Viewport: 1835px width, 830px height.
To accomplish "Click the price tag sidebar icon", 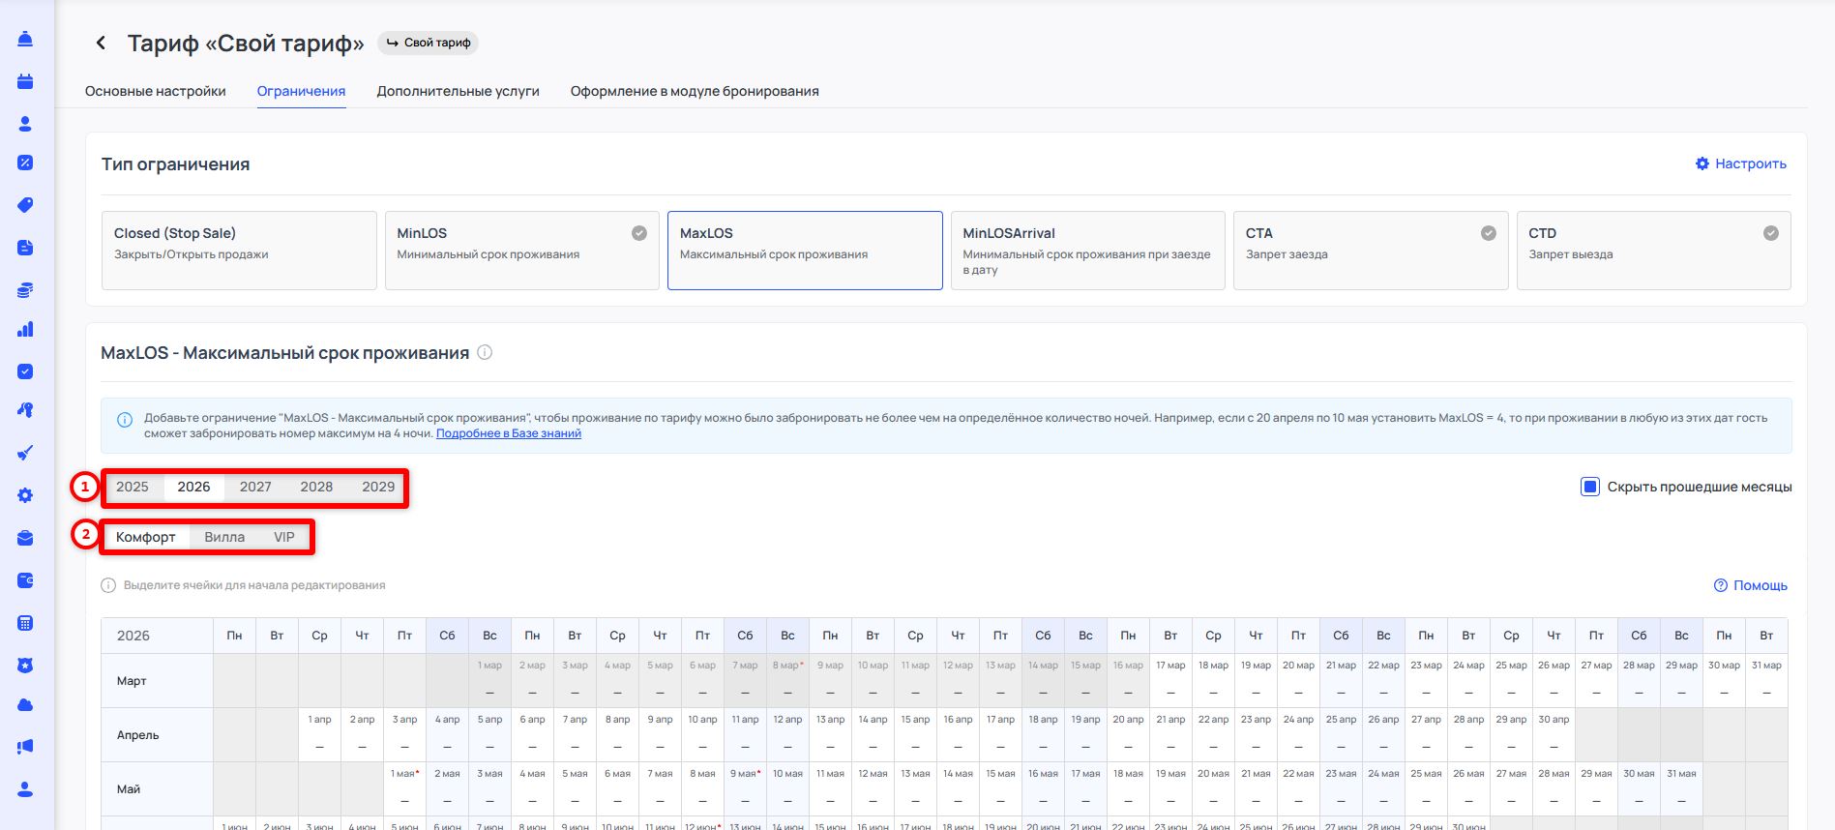I will point(25,205).
